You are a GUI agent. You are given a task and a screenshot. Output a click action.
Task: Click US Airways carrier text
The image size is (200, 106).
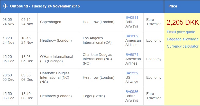pyautogui.click(x=132, y=79)
